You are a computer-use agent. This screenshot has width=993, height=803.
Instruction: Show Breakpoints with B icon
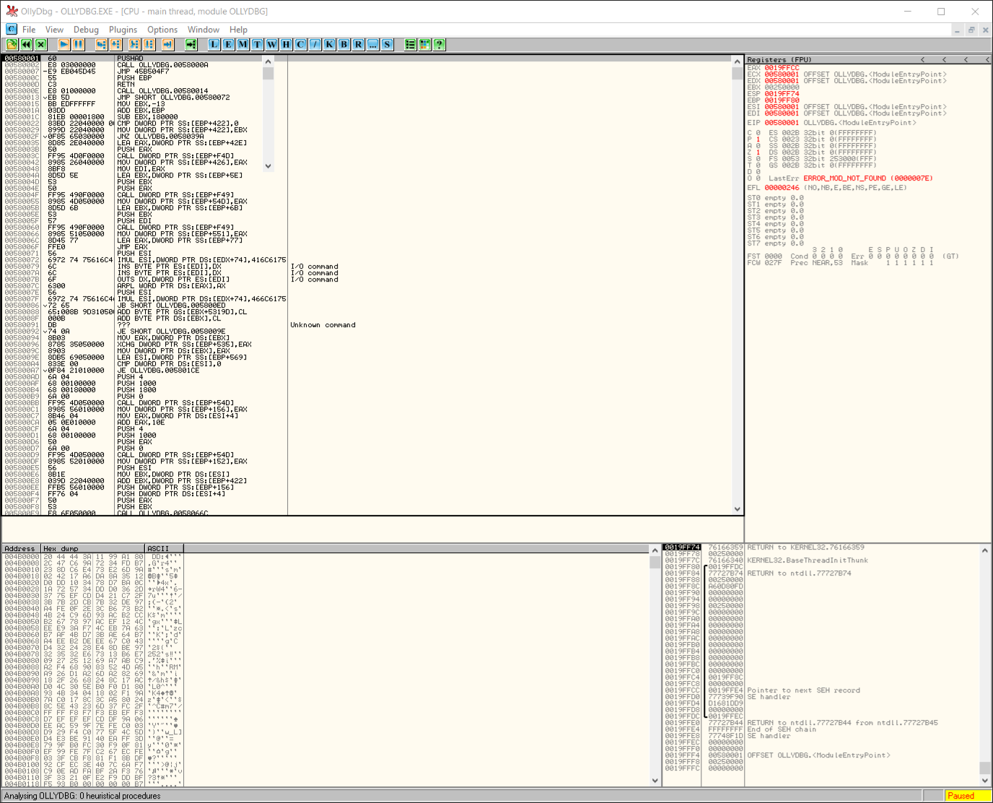(344, 45)
